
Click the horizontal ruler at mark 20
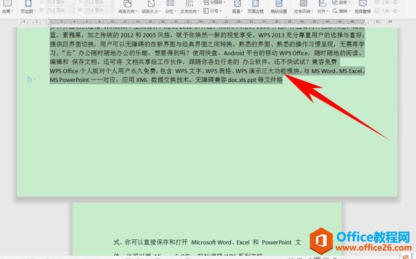(175, 22)
